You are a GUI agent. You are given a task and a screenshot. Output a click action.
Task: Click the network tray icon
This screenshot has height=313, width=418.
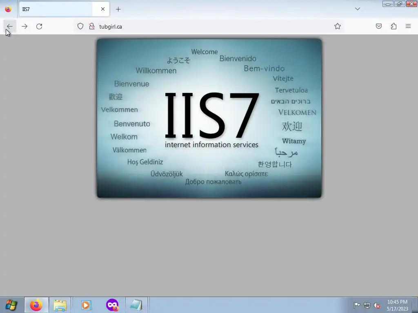coord(367,305)
